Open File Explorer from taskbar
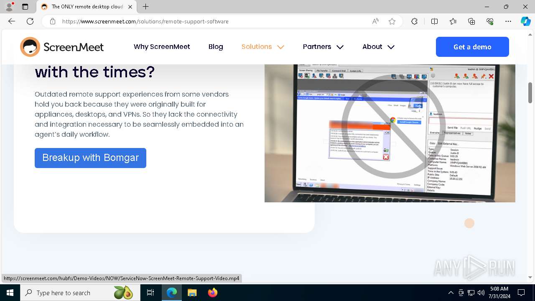535x301 pixels. click(x=192, y=293)
